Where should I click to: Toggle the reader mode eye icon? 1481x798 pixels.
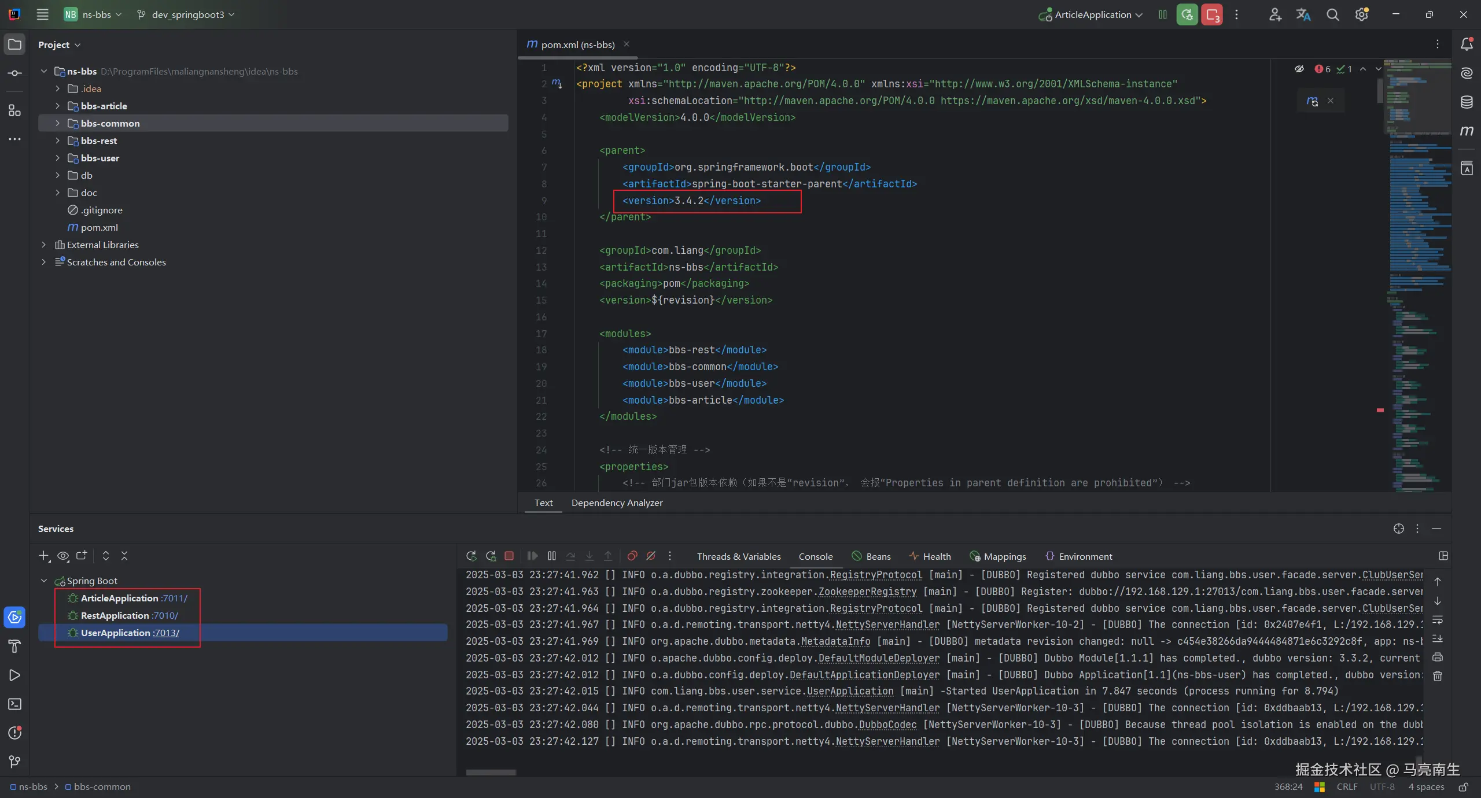pyautogui.click(x=1299, y=69)
